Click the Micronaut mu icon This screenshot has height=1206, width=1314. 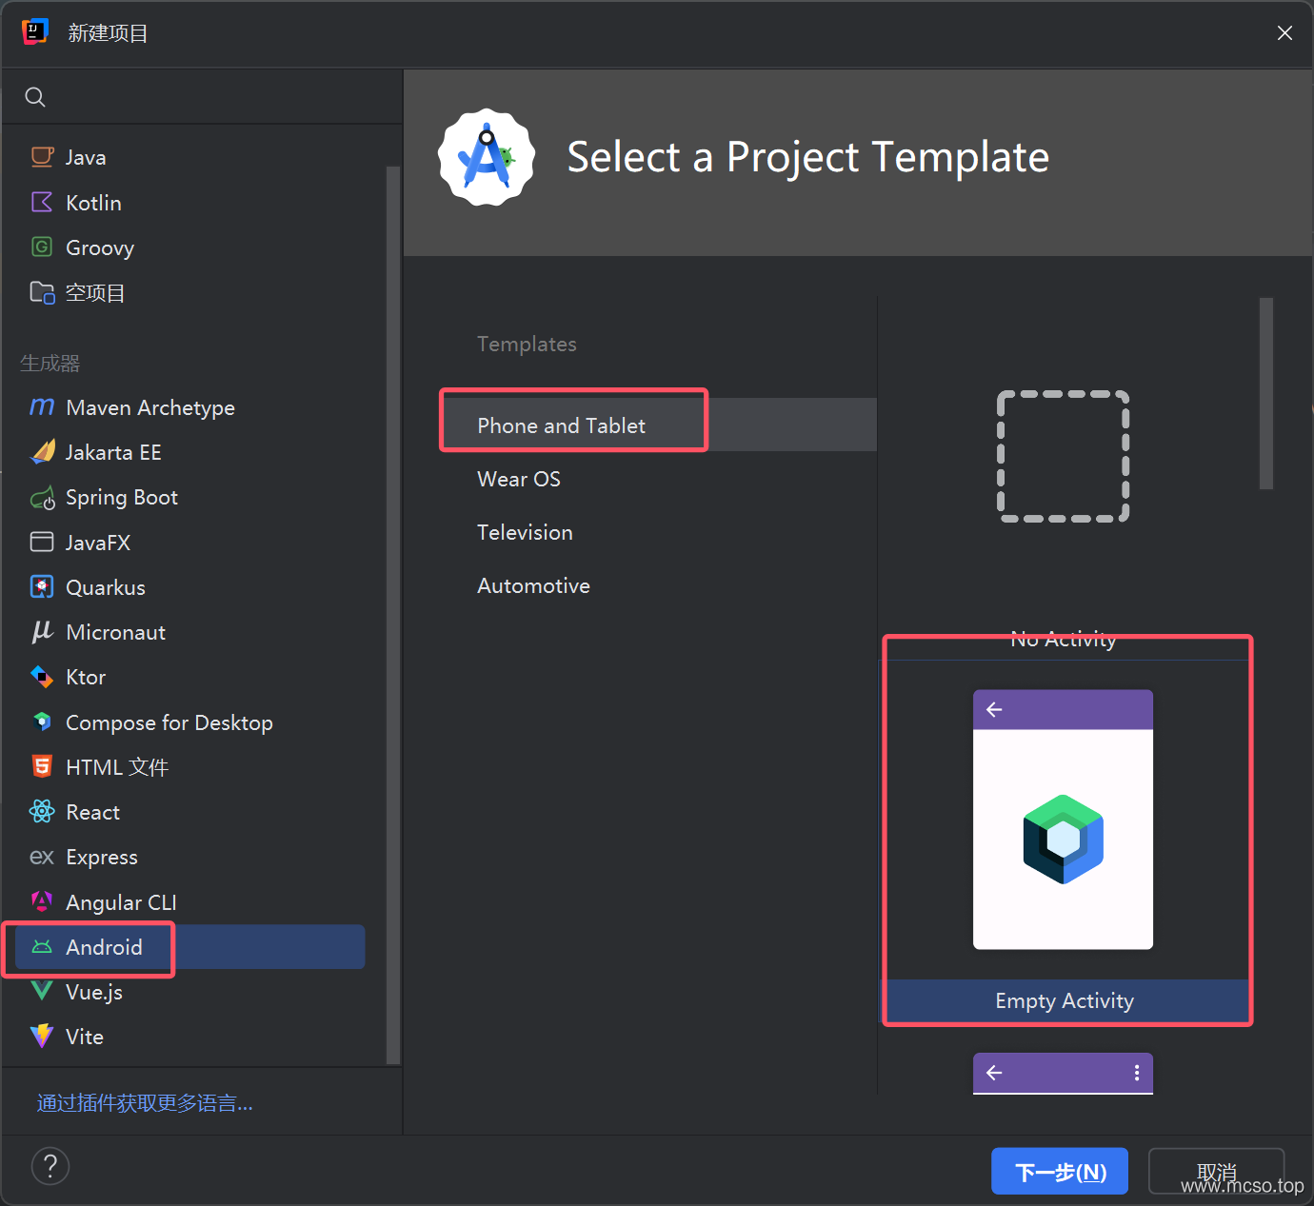coord(42,631)
